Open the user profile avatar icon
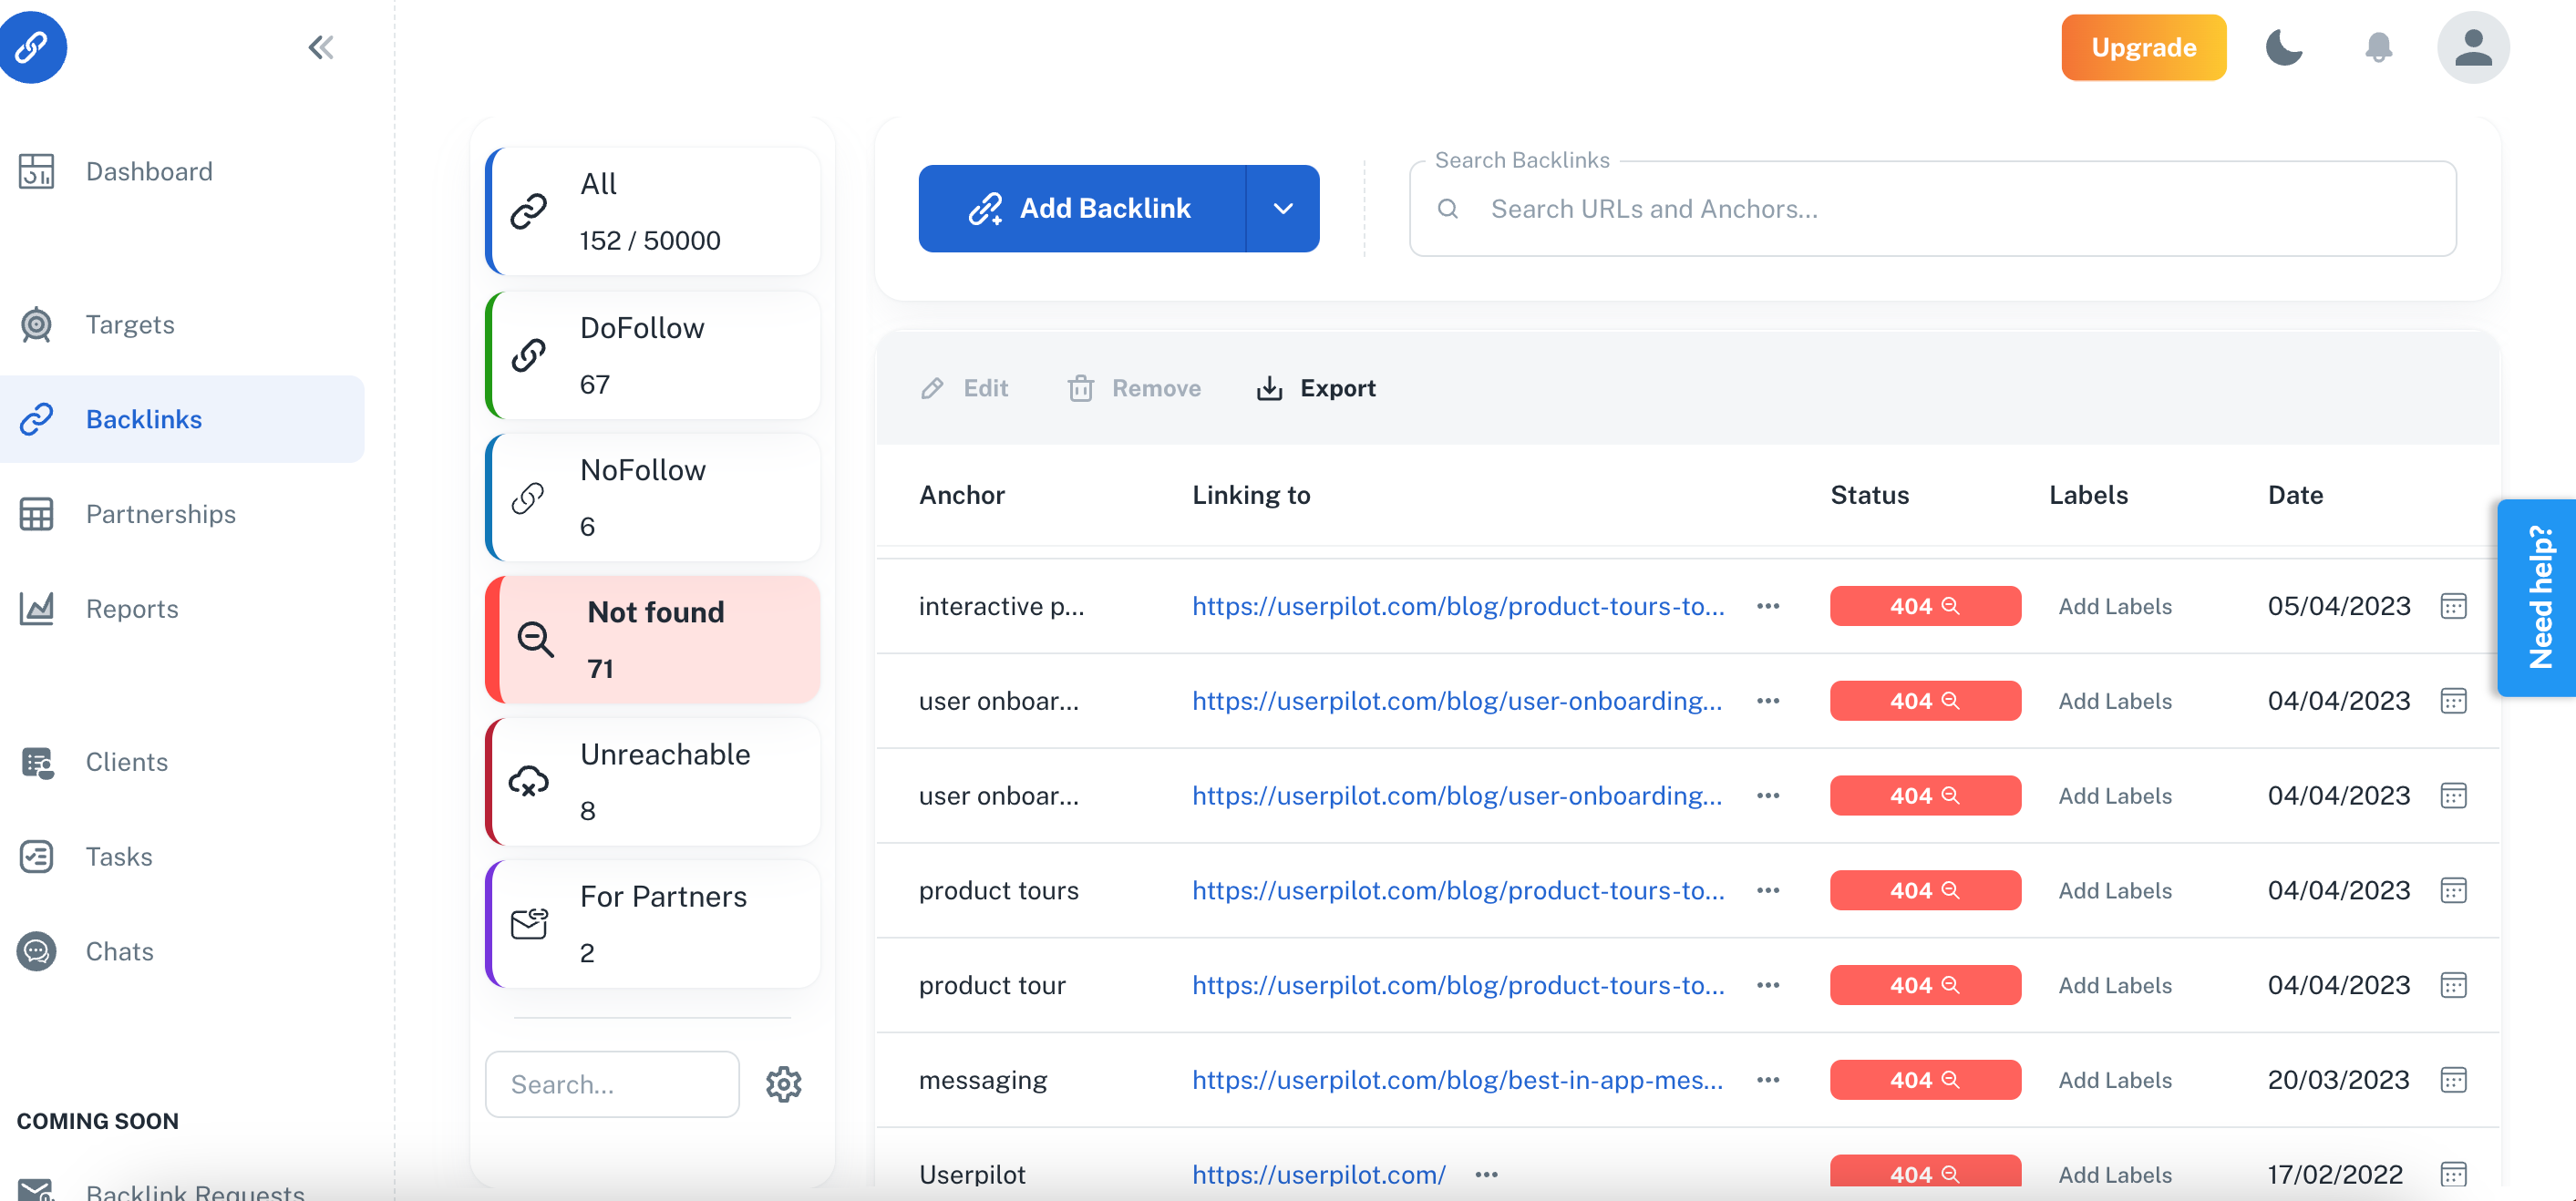Image resolution: width=2576 pixels, height=1201 pixels. point(2472,47)
